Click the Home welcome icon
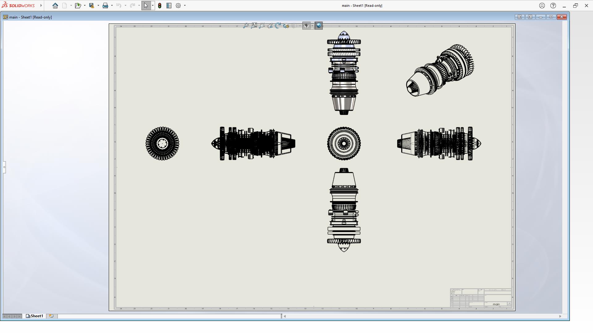The height and width of the screenshot is (333, 593). [x=55, y=6]
